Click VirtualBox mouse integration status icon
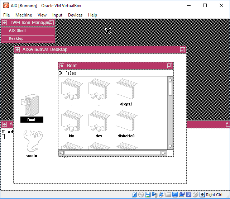The image size is (230, 199). (x=195, y=195)
